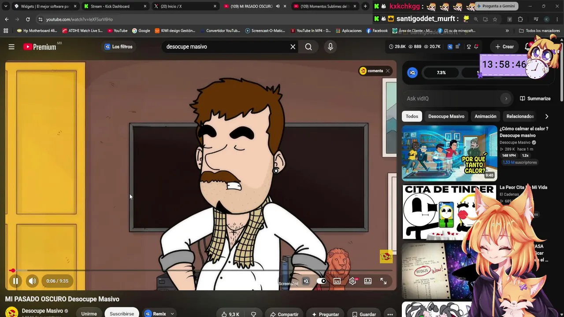The height and width of the screenshot is (317, 564).
Task: Go back to the previous page
Action: [7, 19]
